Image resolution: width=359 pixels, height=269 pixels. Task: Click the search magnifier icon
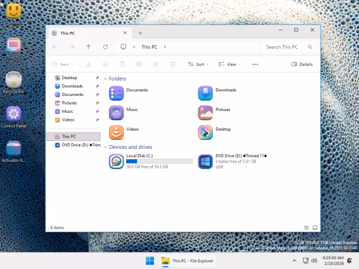tap(310, 47)
